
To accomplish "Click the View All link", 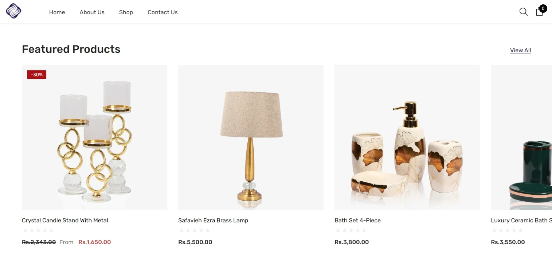I will (520, 51).
